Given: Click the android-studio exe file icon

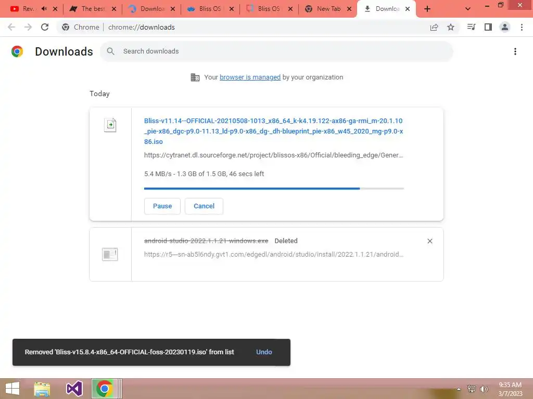Looking at the screenshot, I should click(x=110, y=254).
